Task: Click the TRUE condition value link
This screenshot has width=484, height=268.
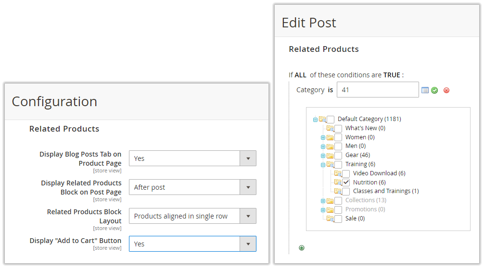Action: (x=392, y=75)
